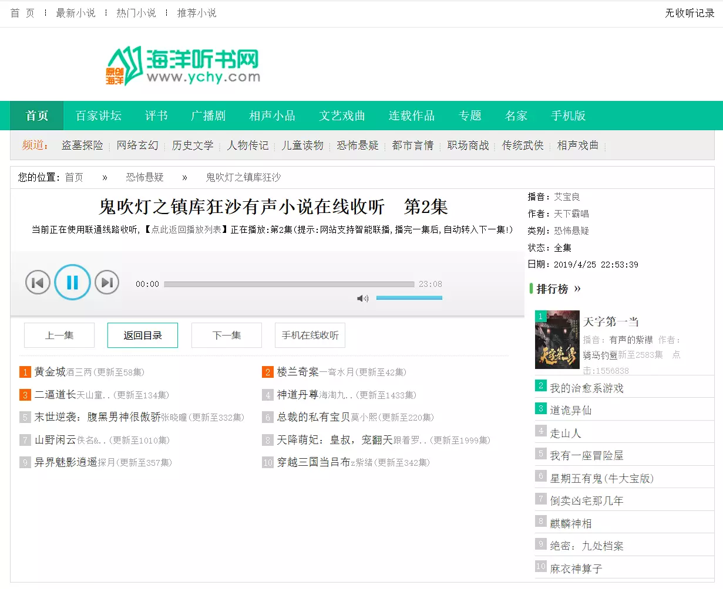This screenshot has width=723, height=589.
Task: Skip to previous track in player
Action: click(x=38, y=283)
